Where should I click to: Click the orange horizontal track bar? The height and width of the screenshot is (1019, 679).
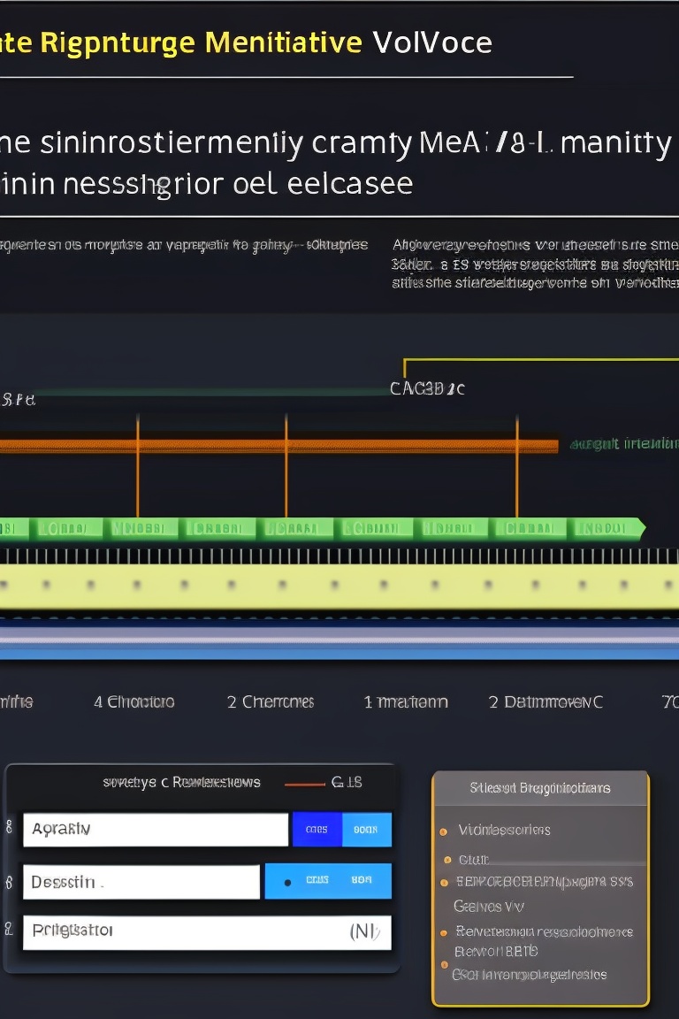coord(265,445)
